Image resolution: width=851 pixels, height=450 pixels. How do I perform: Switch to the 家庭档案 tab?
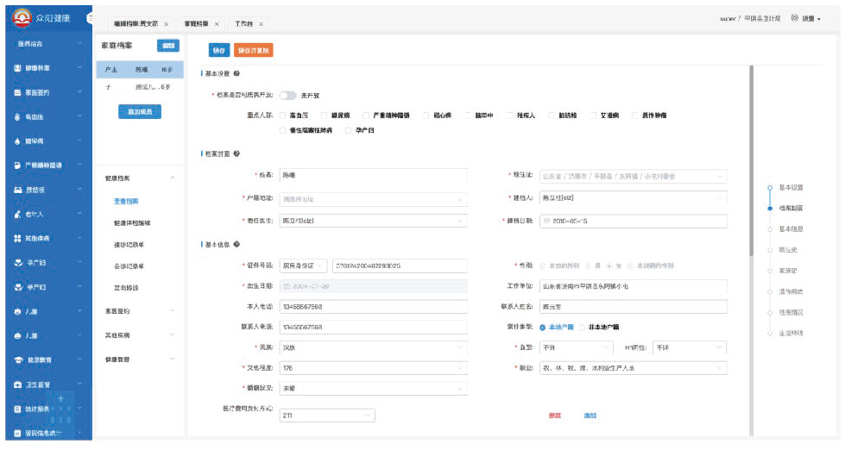pos(197,24)
